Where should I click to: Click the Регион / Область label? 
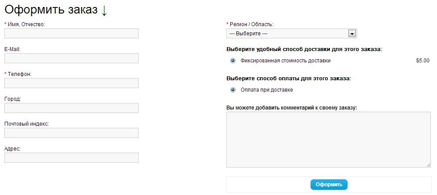click(x=252, y=24)
